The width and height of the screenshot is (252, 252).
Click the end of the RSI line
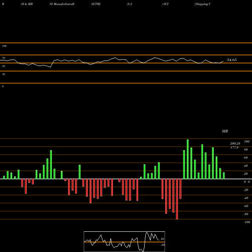[223, 61]
